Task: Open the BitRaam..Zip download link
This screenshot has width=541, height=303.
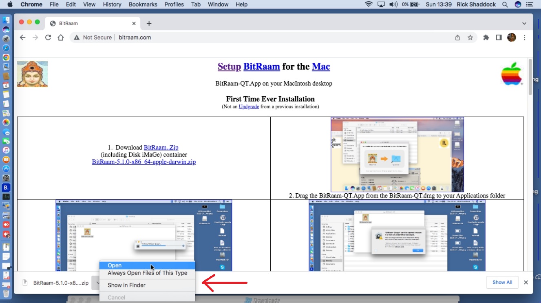Action: point(161,148)
